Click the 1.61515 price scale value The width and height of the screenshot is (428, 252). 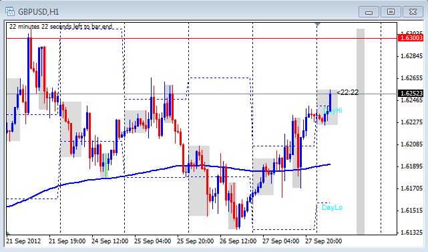[411, 210]
